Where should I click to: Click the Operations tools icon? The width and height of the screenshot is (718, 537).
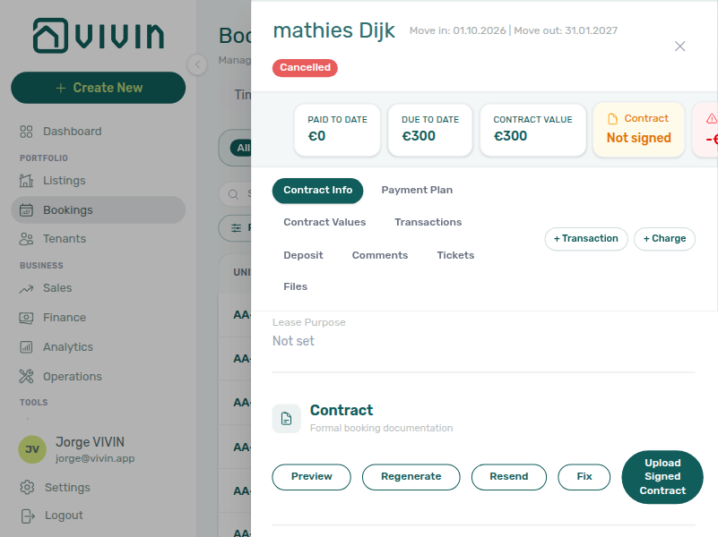26,377
